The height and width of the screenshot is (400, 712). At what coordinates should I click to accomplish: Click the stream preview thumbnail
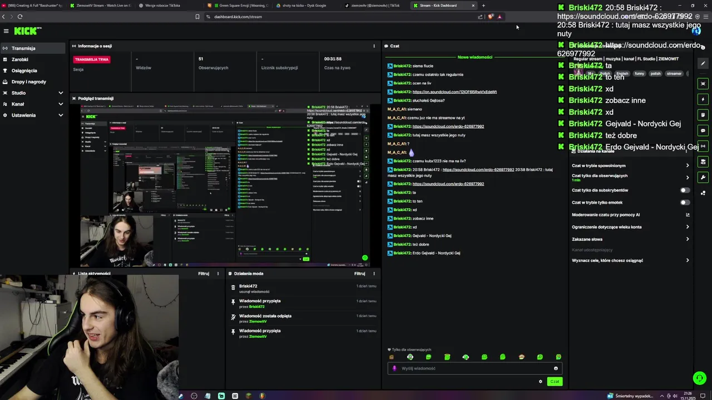coord(225,186)
